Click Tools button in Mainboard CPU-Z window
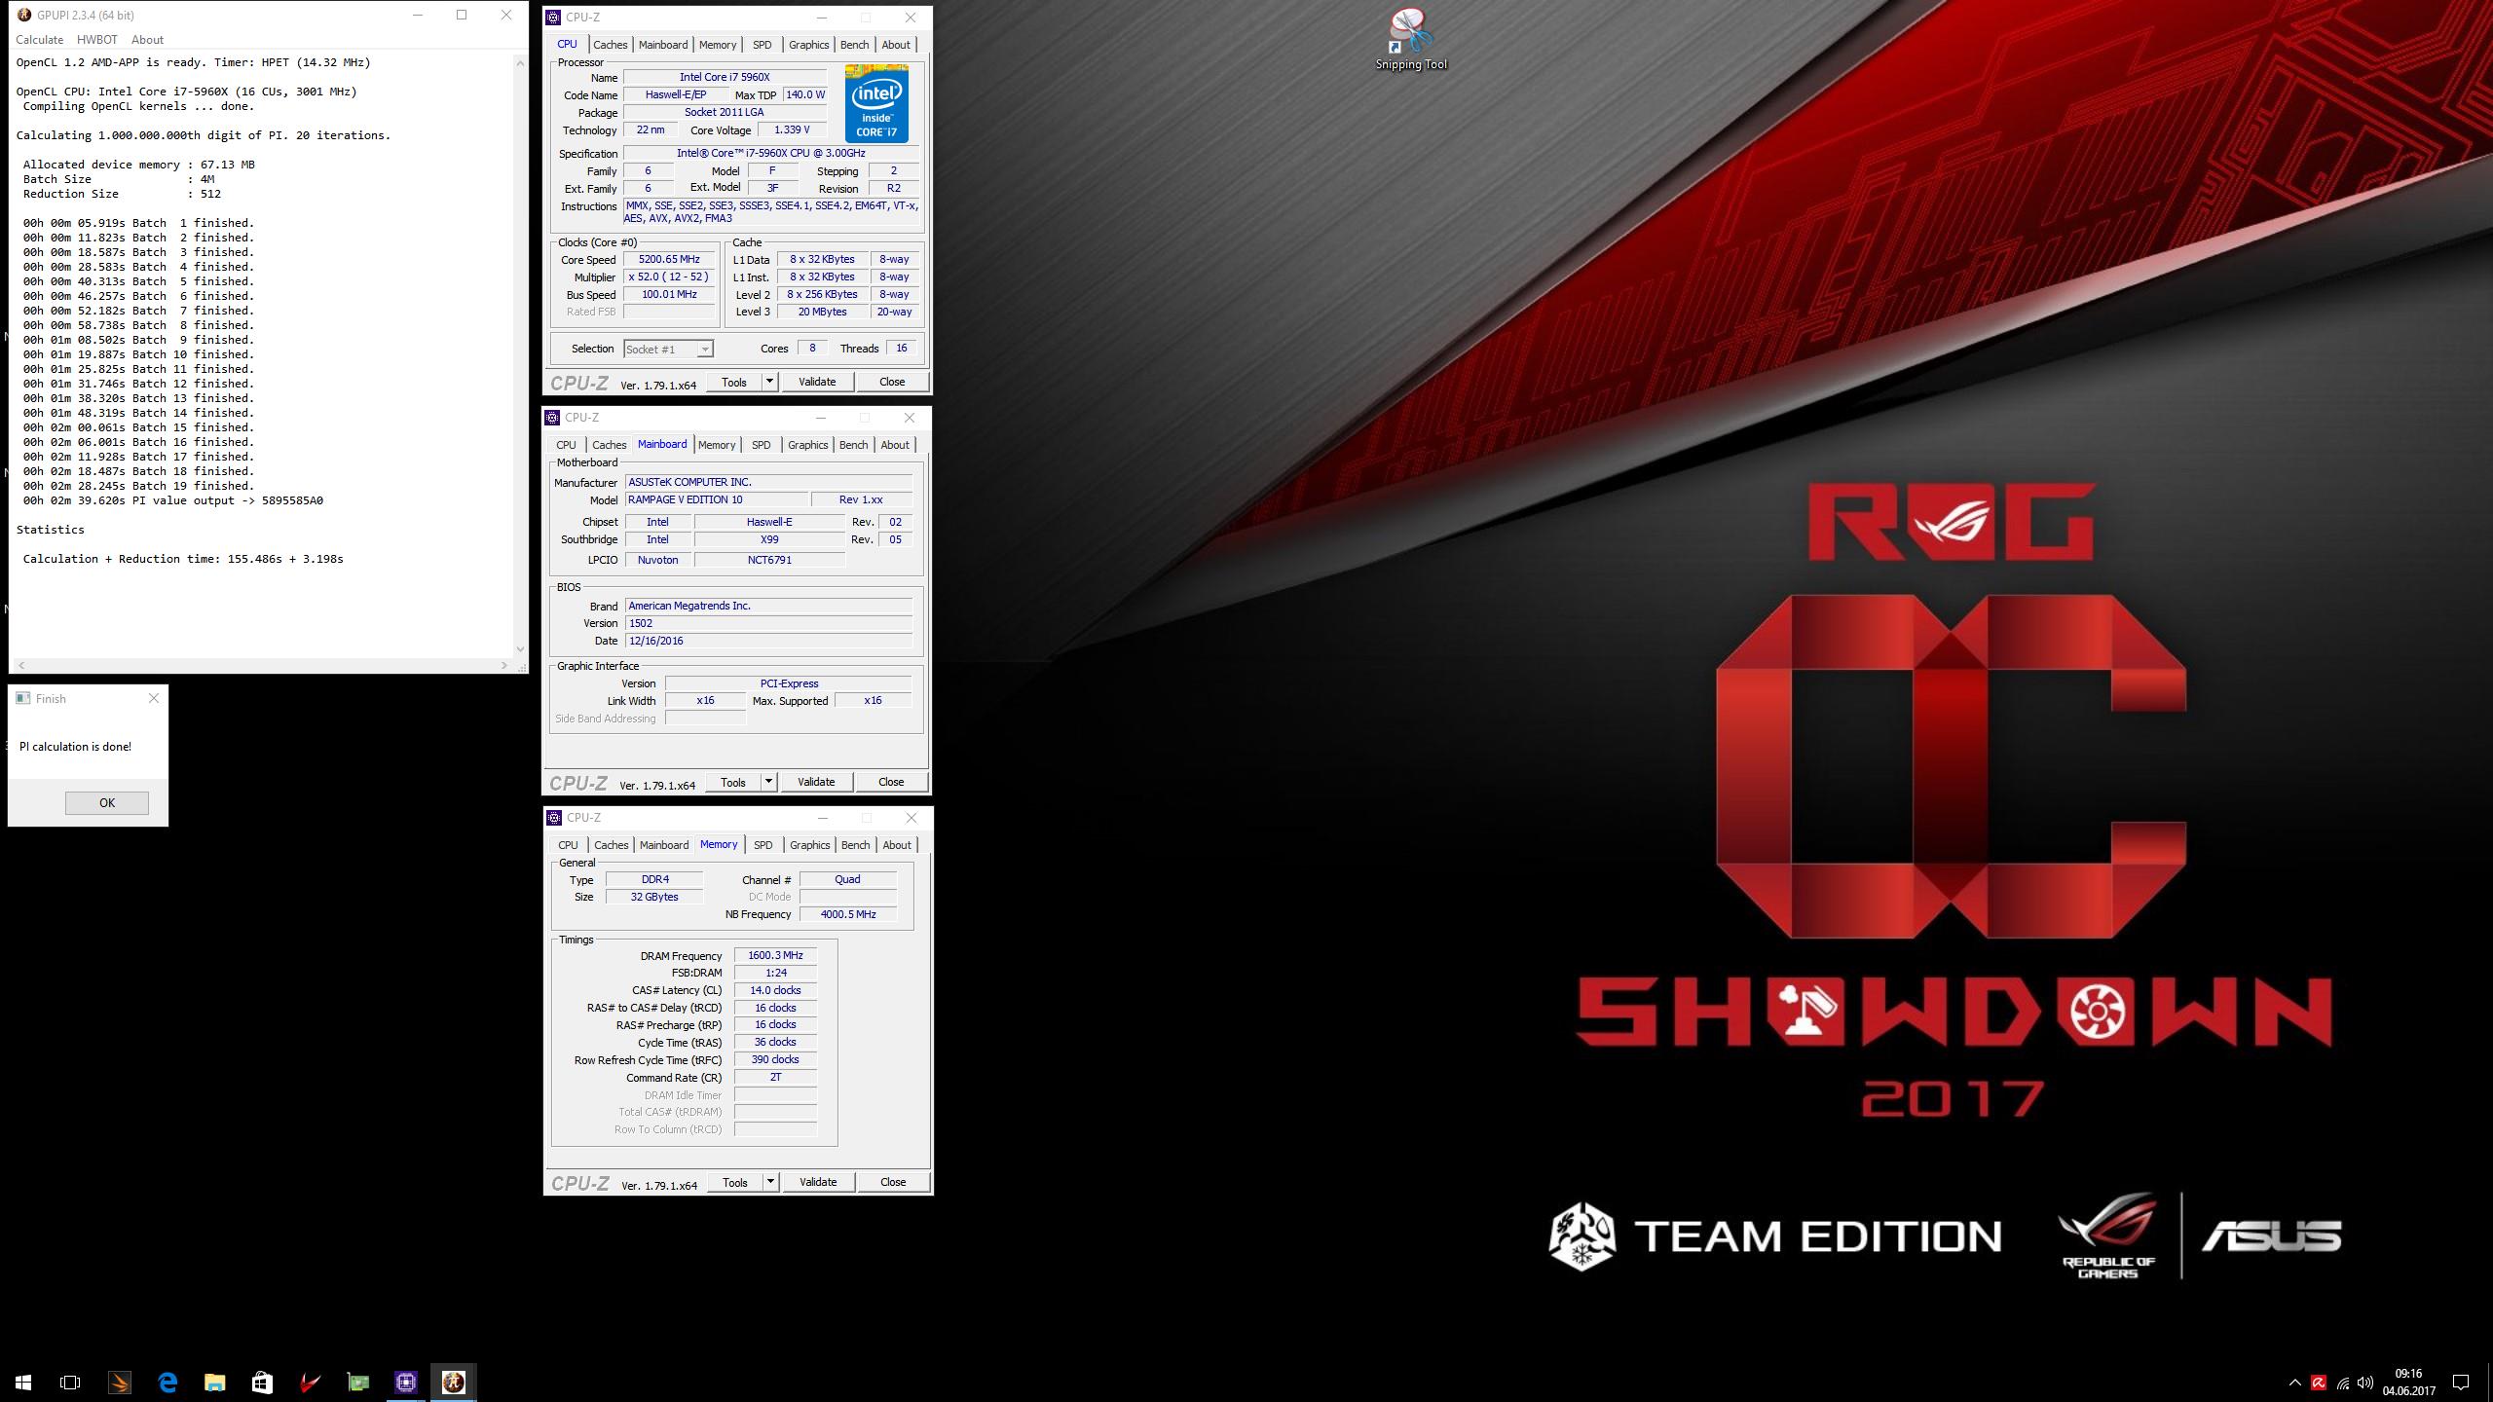 tap(733, 782)
